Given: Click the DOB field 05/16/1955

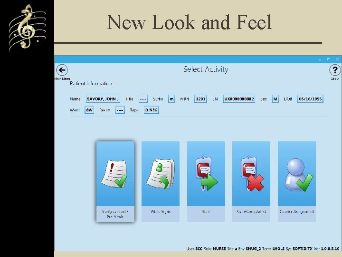Looking at the screenshot, I should point(310,99).
